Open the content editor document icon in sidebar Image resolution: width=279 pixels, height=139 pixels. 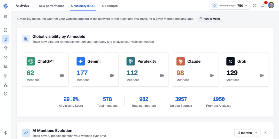click(x=5, y=30)
